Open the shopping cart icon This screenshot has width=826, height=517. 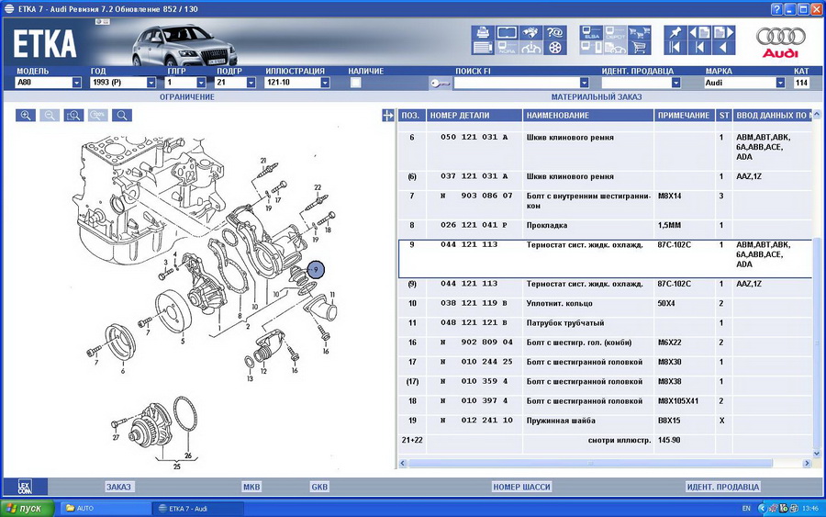click(639, 48)
